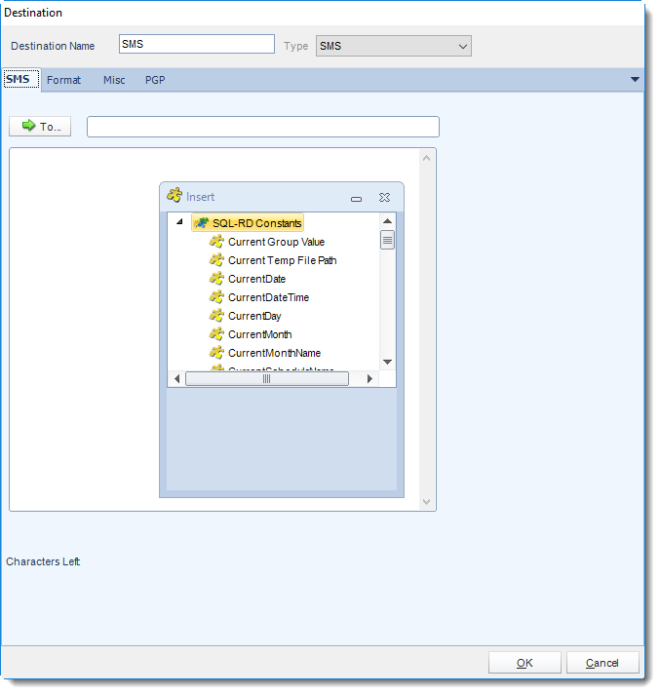This screenshot has height=694, width=660.
Task: Click the Current Temp File Path icon
Action: point(216,260)
